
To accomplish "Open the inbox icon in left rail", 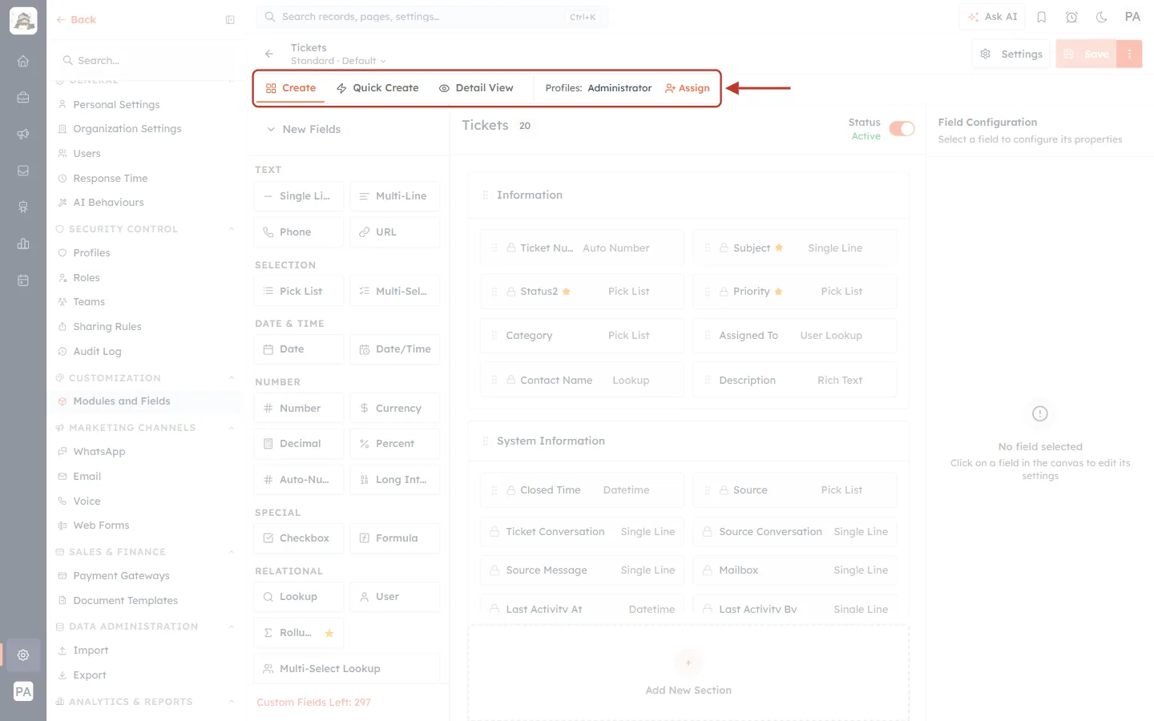I will [x=23, y=171].
